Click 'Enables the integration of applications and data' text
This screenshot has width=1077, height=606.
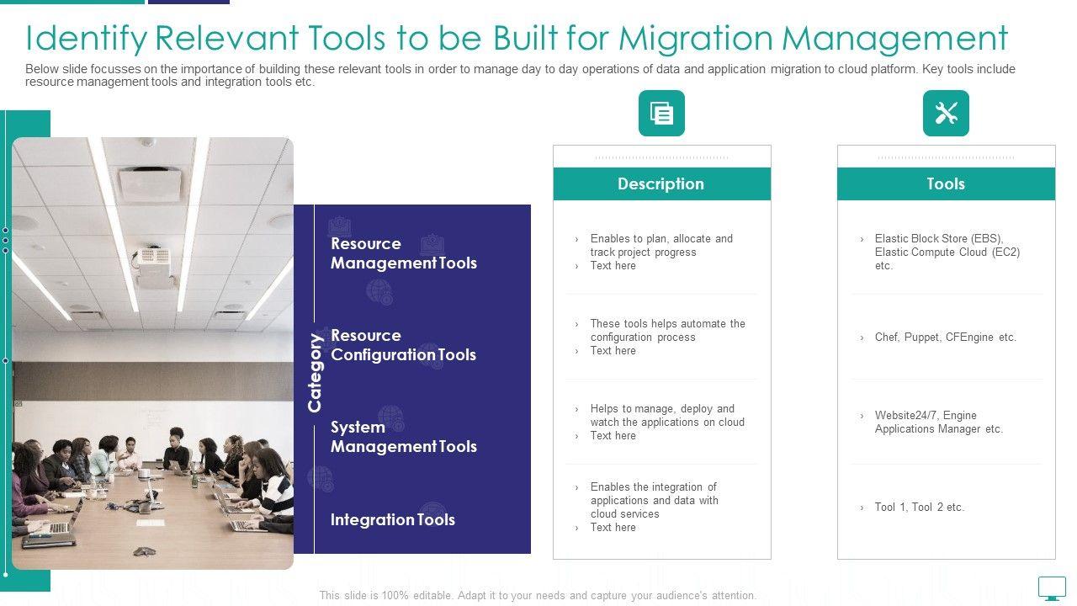(x=654, y=500)
